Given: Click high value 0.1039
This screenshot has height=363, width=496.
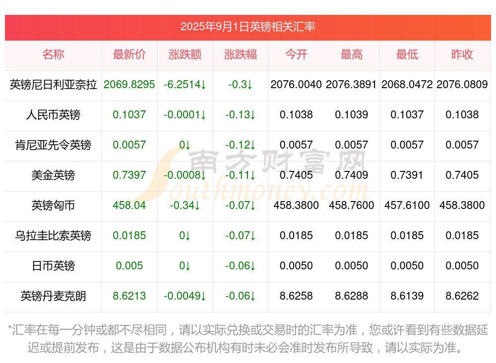Looking at the screenshot, I should [352, 115].
